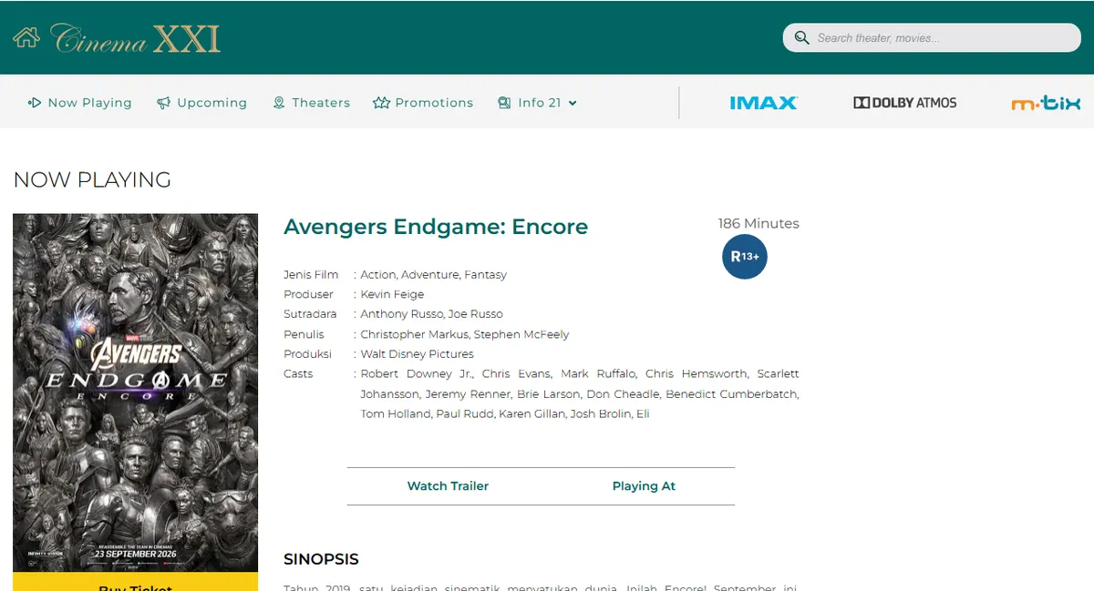The image size is (1094, 591).
Task: Click producer name Kevin Feige
Action: [392, 294]
